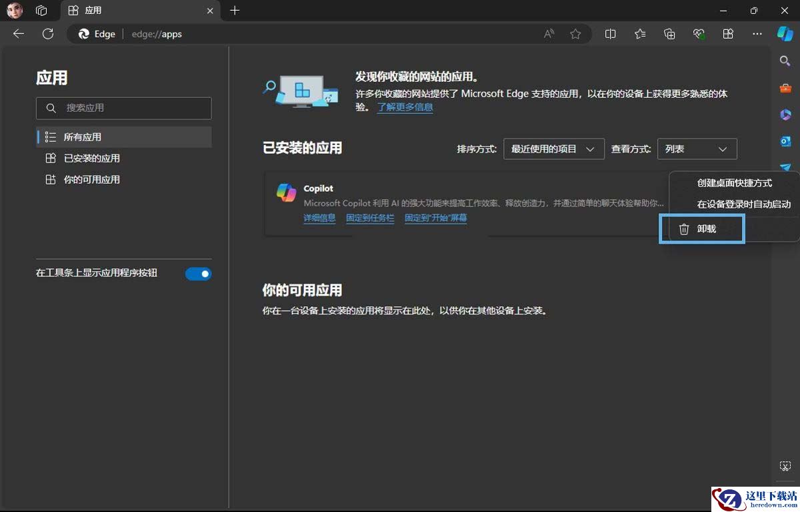This screenshot has width=800, height=512.
Task: Select 所有应用 in the left navigation
Action: coord(124,137)
